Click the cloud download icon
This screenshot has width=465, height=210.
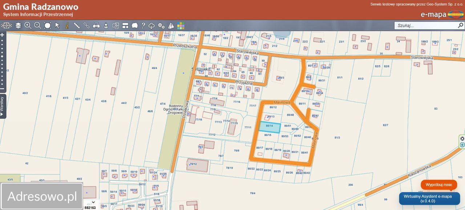click(152, 26)
